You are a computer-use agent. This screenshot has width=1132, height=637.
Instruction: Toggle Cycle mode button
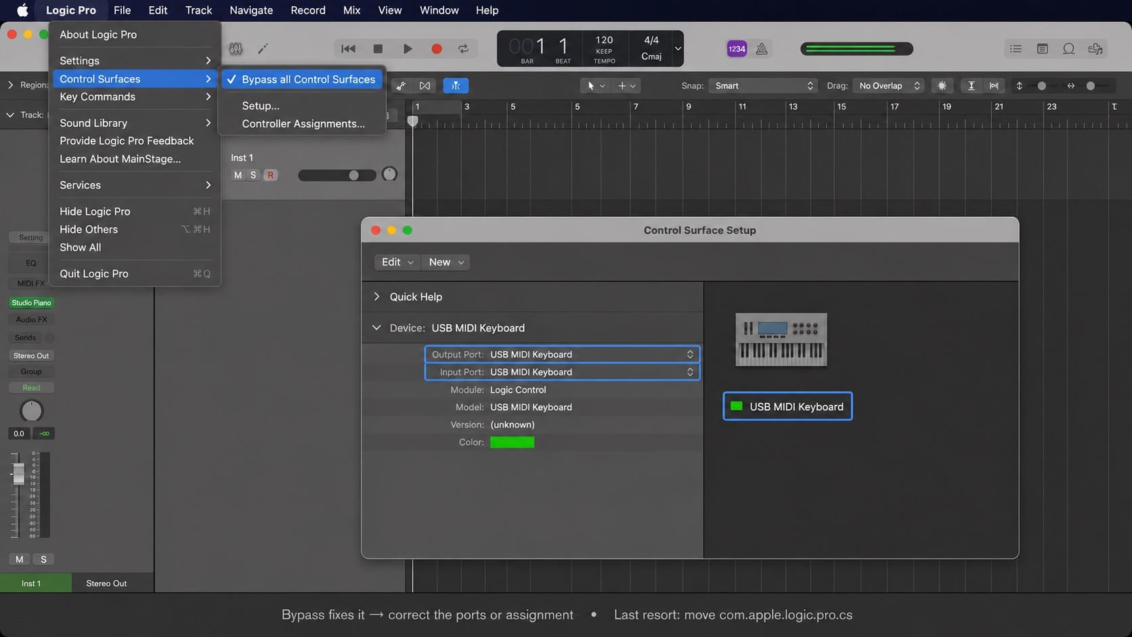click(463, 49)
